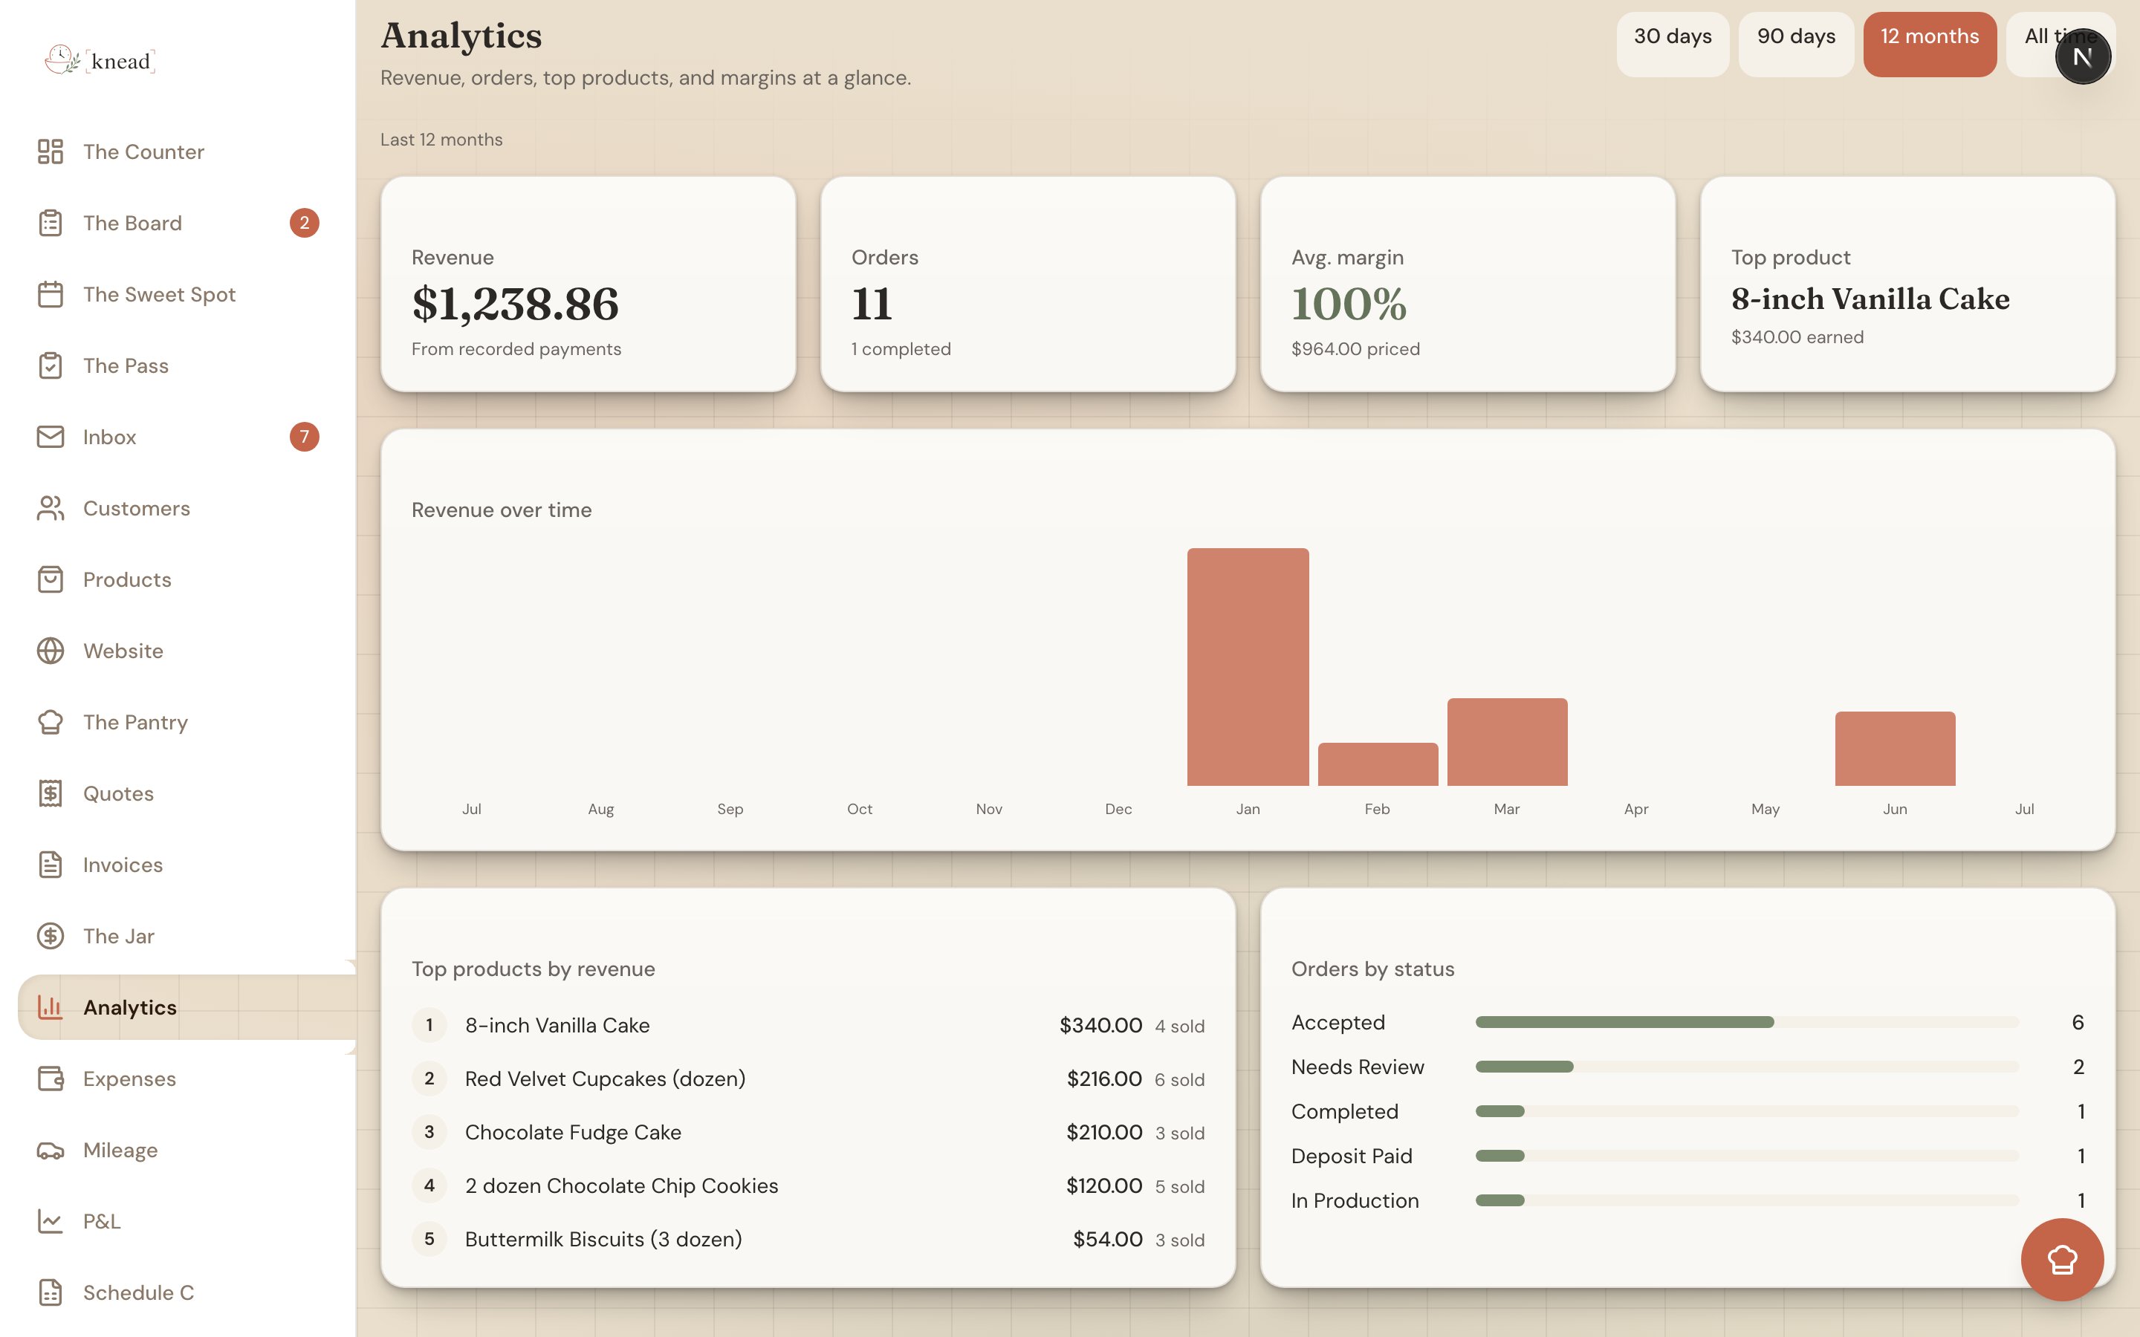
Task: Click the Website globe icon
Action: [x=51, y=651]
